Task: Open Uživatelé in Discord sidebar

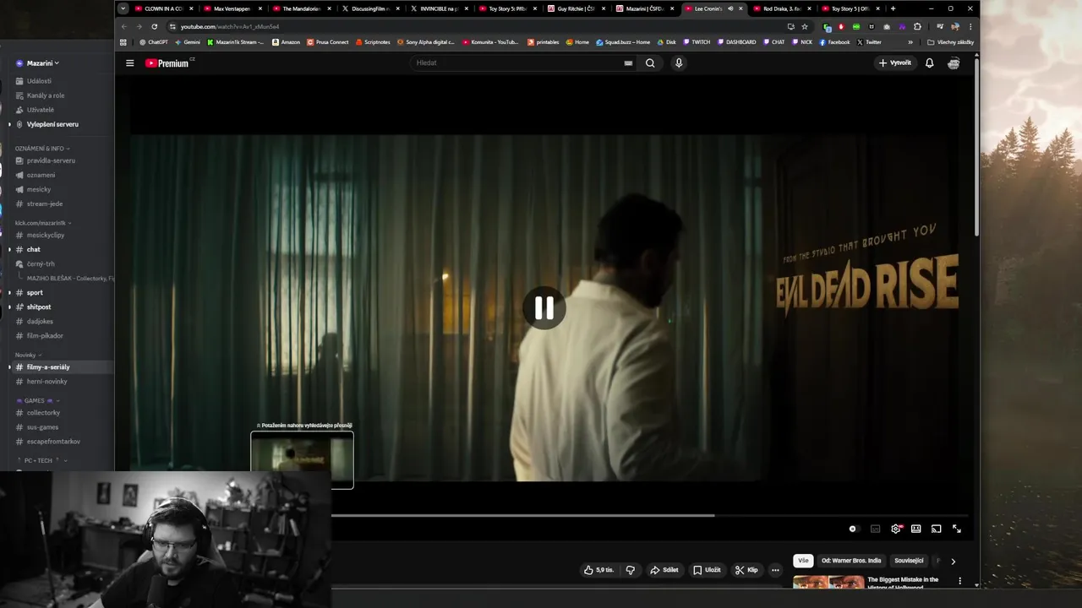Action: [x=41, y=110]
